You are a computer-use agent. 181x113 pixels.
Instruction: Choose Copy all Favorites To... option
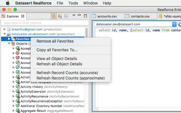tap(71, 50)
